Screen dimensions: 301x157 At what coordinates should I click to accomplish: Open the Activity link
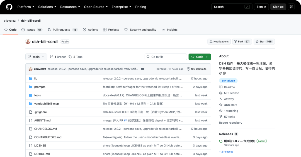coord(227,99)
